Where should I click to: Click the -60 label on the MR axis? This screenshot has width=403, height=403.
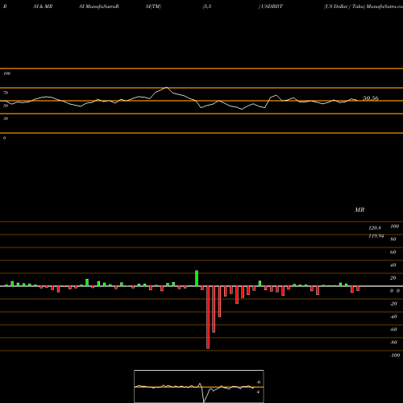393,330
